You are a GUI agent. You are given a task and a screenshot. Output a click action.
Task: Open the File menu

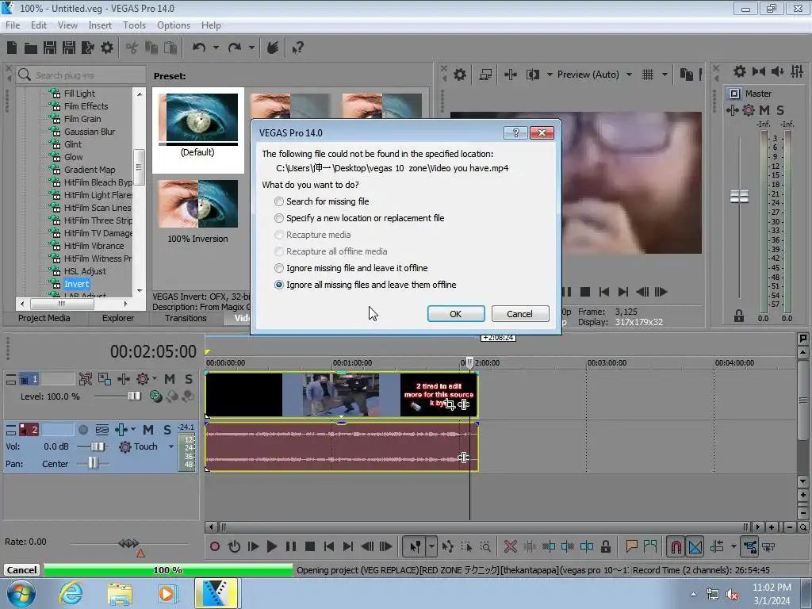pyautogui.click(x=13, y=25)
